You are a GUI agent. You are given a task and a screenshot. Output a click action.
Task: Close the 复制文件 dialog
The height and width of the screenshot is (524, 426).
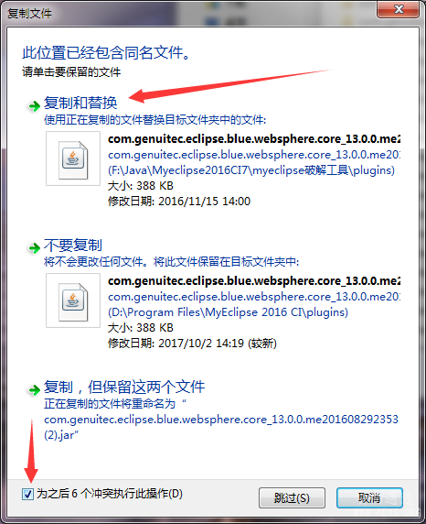pos(398,9)
